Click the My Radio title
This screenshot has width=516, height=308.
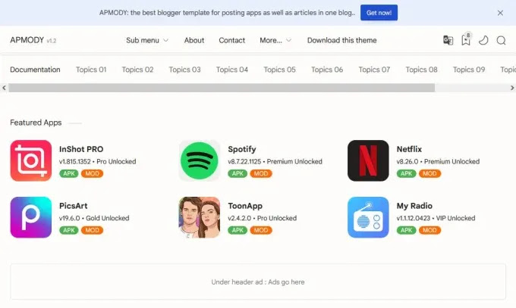click(414, 206)
